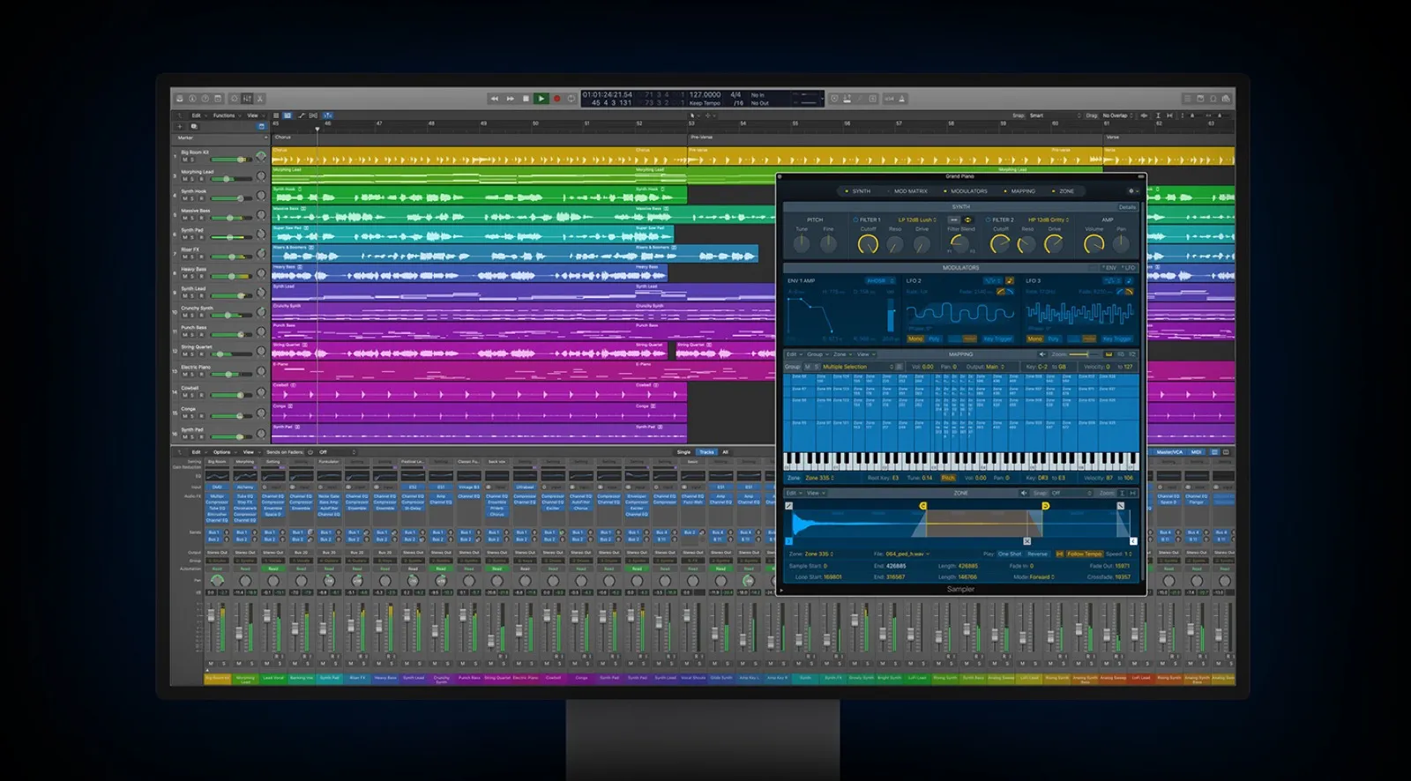Image resolution: width=1411 pixels, height=781 pixels.
Task: Open the Zone 335 dropdown above keyboard's lower bar
Action: click(x=819, y=478)
